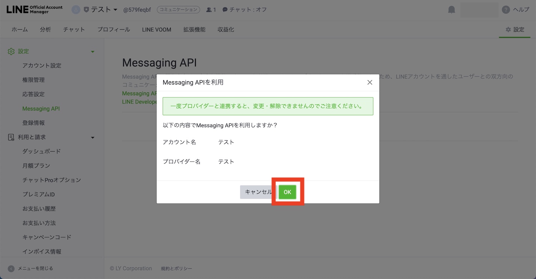Click the Messaging API page heading
This screenshot has width=536, height=279.
159,63
